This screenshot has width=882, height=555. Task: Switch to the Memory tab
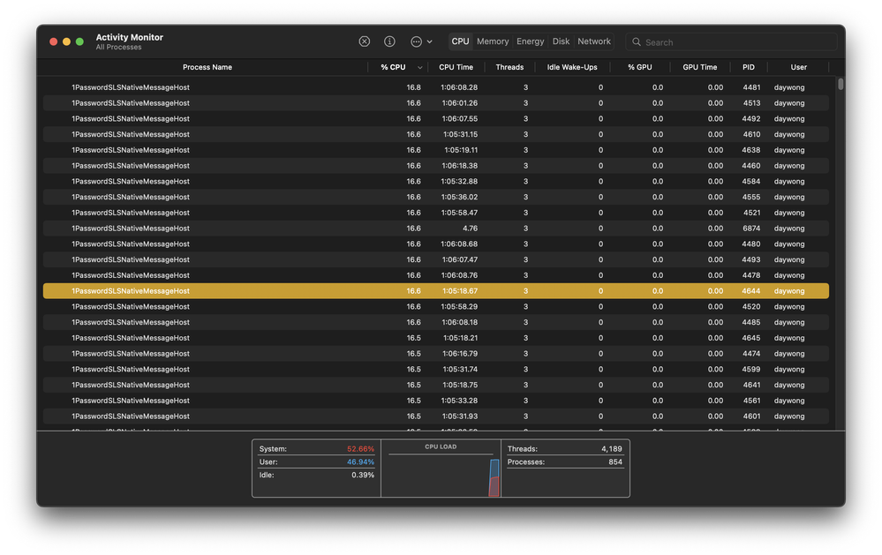pyautogui.click(x=493, y=41)
